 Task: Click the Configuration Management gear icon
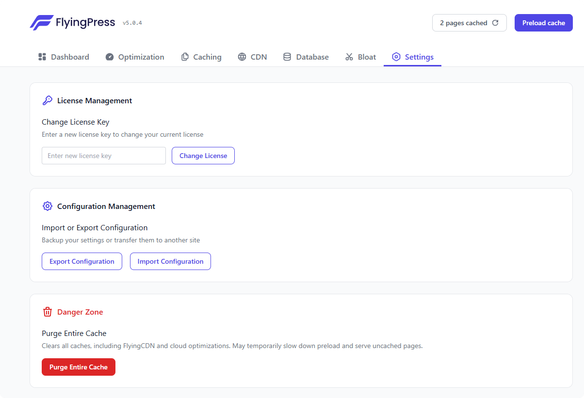pos(48,207)
